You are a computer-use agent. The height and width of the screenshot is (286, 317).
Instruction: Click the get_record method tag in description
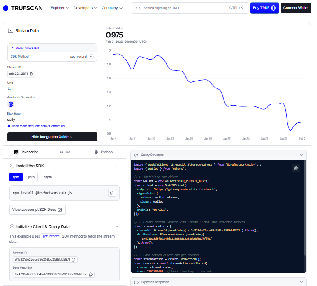point(51,236)
